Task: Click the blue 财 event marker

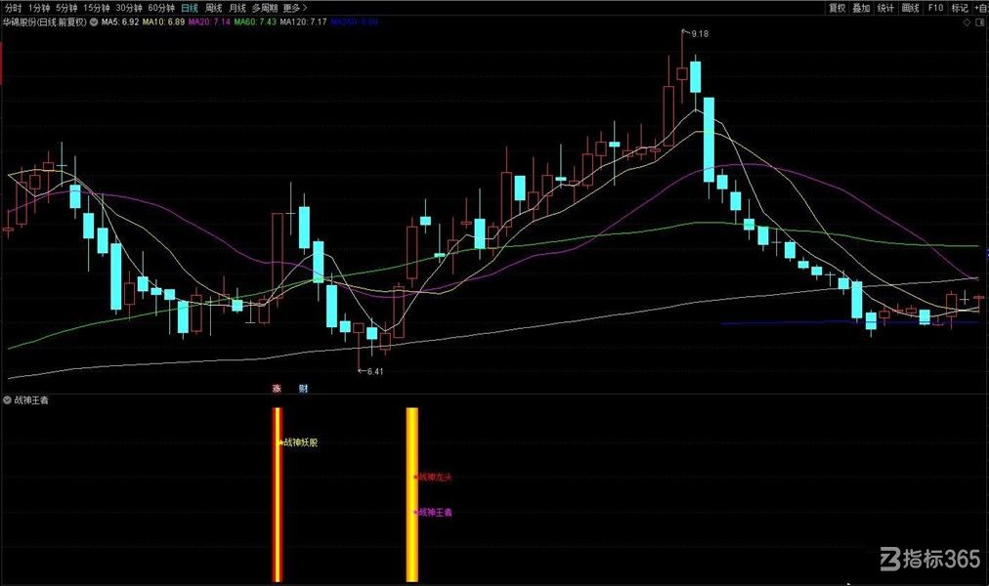Action: click(x=303, y=389)
